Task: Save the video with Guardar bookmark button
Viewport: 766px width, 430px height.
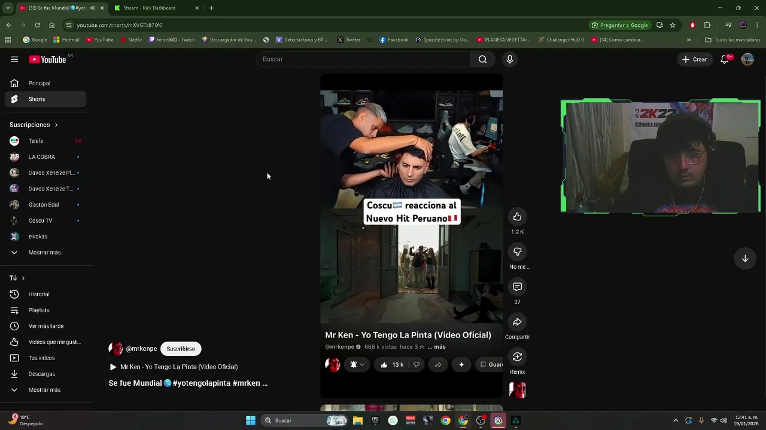Action: coord(491,365)
